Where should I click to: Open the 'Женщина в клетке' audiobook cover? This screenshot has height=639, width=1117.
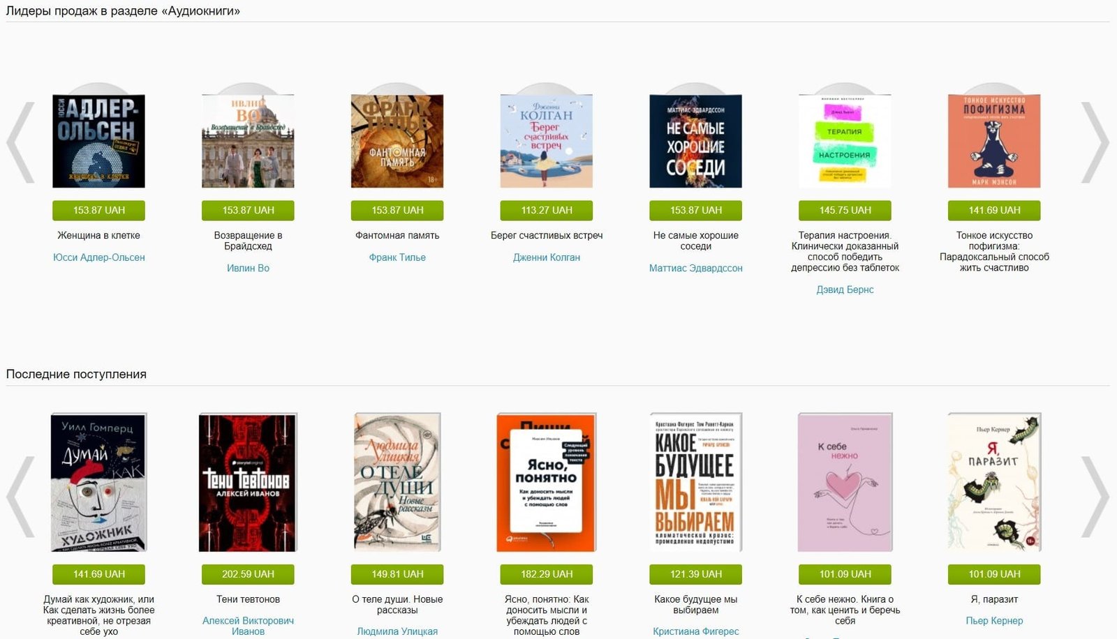pyautogui.click(x=98, y=141)
